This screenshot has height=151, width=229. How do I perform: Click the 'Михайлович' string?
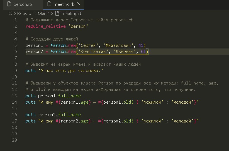pos(118,45)
